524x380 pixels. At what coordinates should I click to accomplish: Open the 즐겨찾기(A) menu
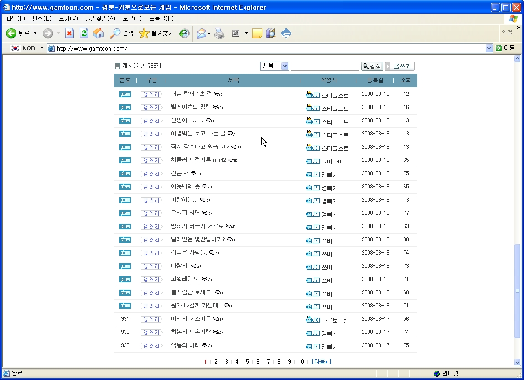[100, 19]
